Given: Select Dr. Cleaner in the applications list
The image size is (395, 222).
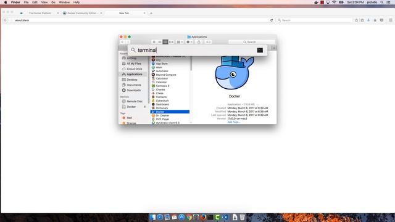Looking at the screenshot, I should tap(162, 115).
